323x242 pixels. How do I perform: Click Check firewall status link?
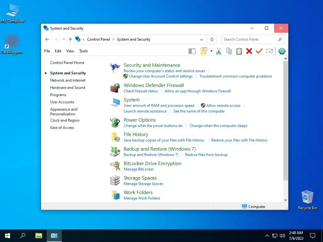pos(141,91)
